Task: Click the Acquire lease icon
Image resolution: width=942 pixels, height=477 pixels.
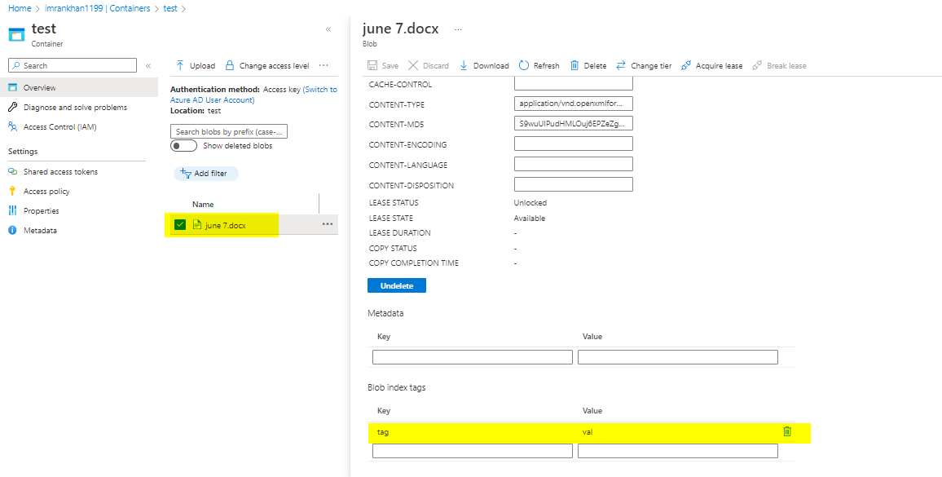Action: [686, 65]
